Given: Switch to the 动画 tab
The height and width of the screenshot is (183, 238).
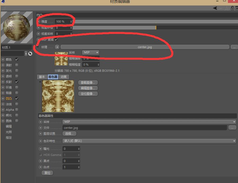Looking at the screenshot, I should (x=64, y=77).
